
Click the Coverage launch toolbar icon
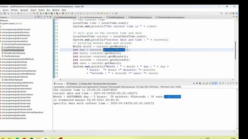pos(52,14)
